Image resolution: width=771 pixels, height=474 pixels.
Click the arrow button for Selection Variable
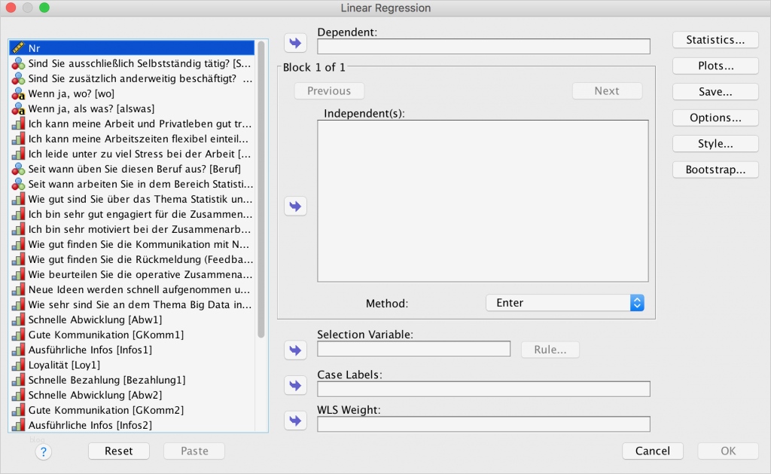coord(295,350)
